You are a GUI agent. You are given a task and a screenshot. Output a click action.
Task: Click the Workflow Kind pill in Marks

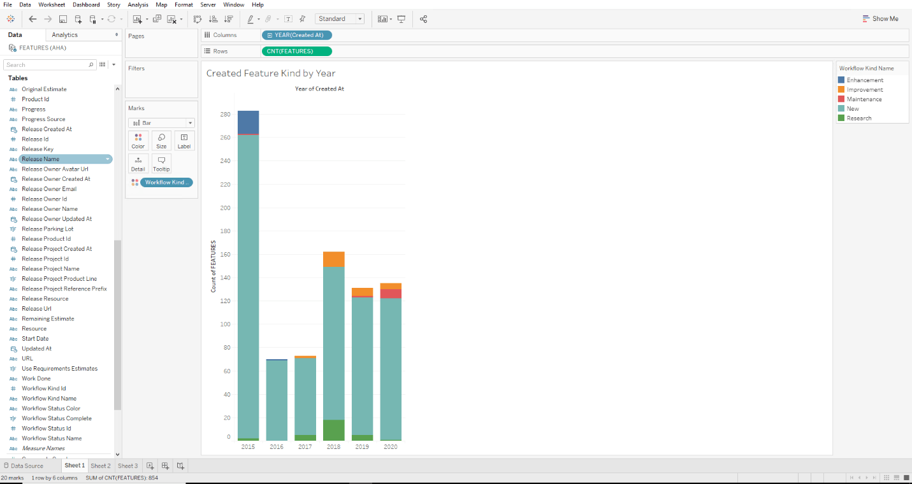166,182
